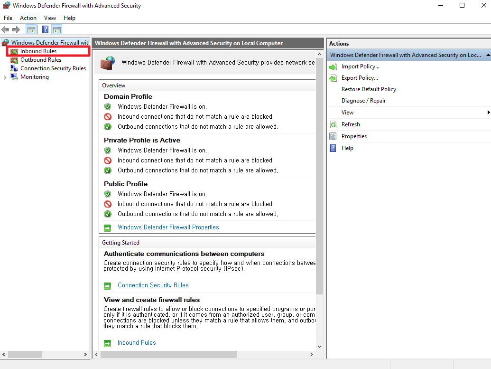Click Public Profile outbound allowed green check icon

coord(108,214)
